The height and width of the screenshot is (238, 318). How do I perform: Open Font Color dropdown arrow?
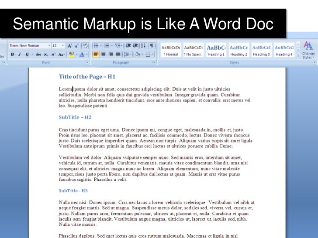(87, 54)
